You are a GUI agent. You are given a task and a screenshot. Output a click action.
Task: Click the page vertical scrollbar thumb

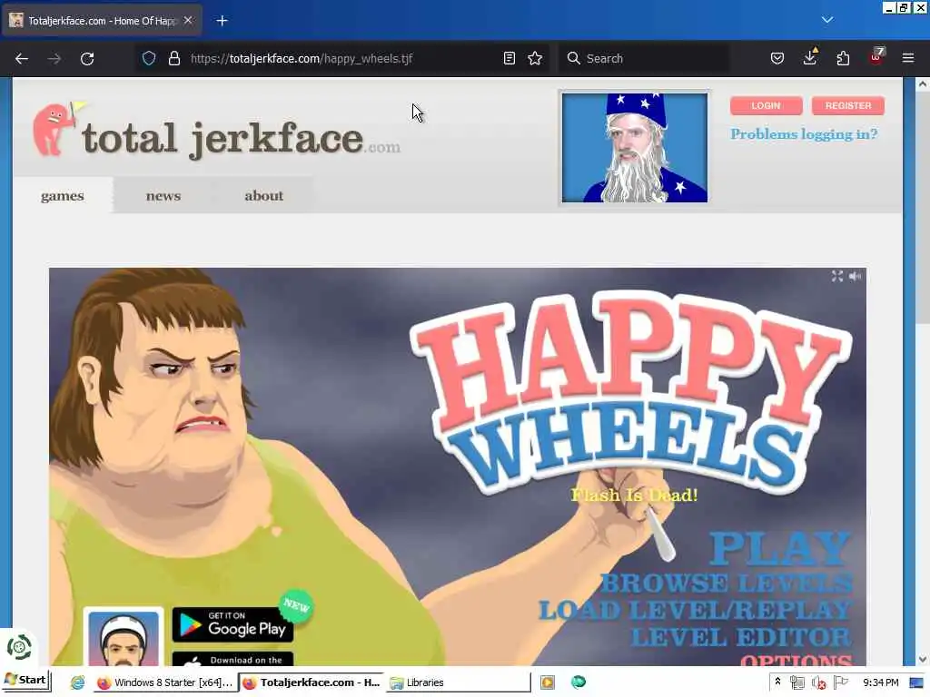tap(923, 208)
